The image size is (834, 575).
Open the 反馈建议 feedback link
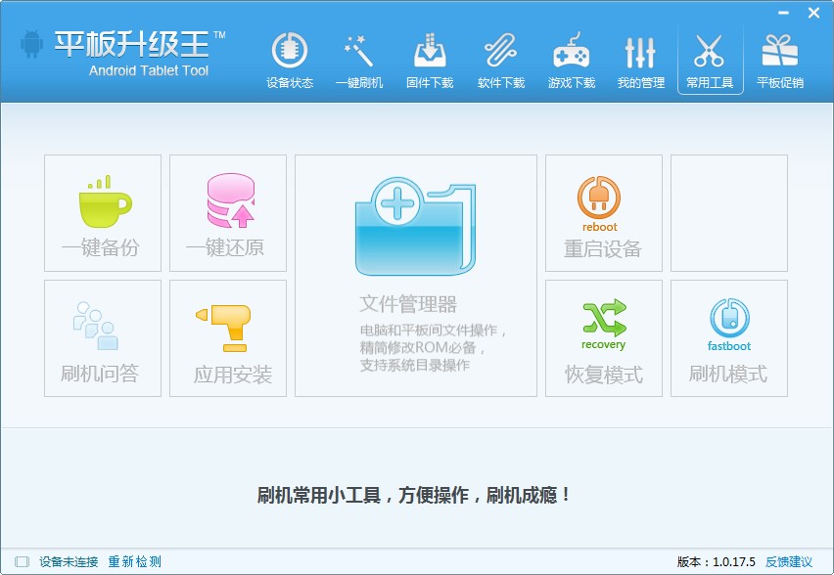click(789, 561)
